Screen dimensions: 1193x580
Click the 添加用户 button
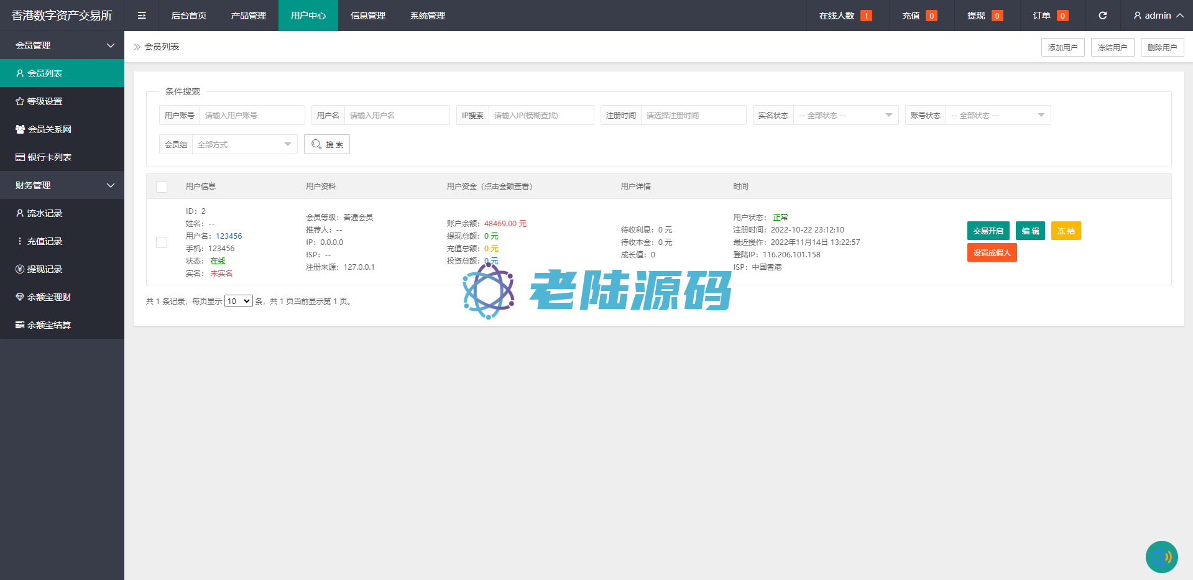coord(1062,47)
